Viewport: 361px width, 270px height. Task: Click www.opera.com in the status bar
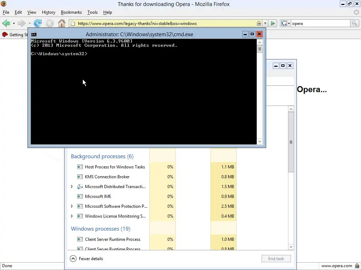[337, 266]
